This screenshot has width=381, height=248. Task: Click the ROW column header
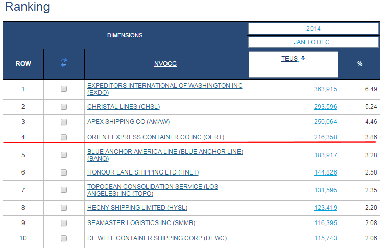tap(23, 64)
